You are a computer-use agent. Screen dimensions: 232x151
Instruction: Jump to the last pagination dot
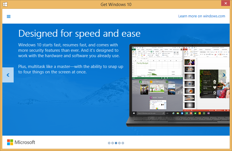[123, 143]
